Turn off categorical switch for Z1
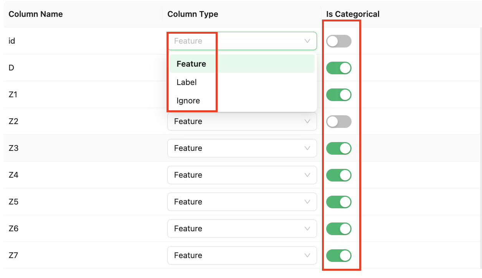 (338, 95)
